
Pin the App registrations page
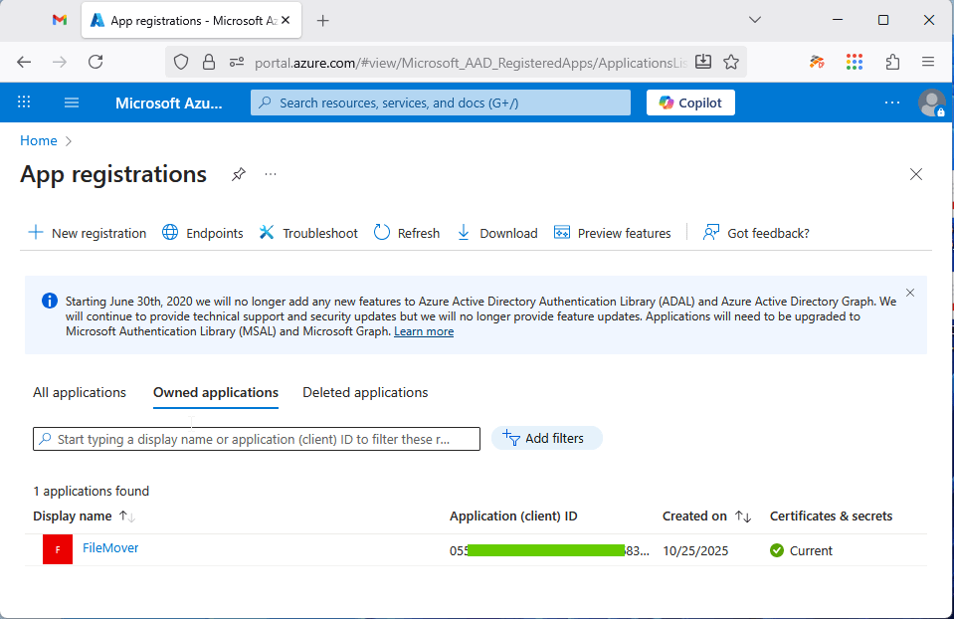[238, 174]
